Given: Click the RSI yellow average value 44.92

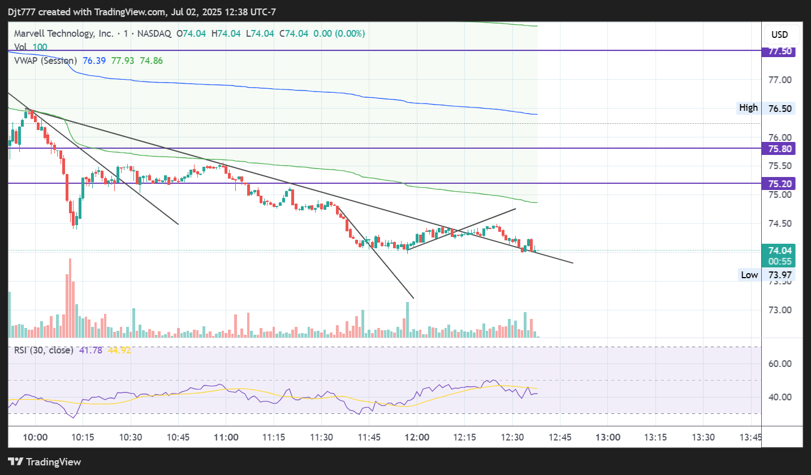Looking at the screenshot, I should pyautogui.click(x=119, y=350).
